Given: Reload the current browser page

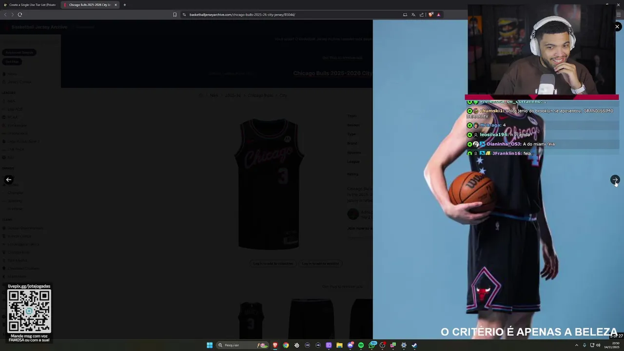Looking at the screenshot, I should (20, 15).
